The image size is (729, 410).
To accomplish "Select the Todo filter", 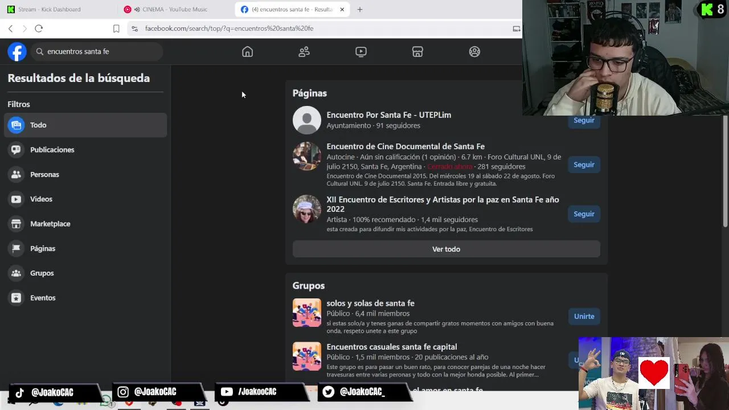I will 85,125.
